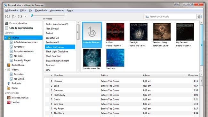Viewport: 208px width, 117px height.
Task: Click album grid vertical scrollbar thumb
Action: (202, 45)
